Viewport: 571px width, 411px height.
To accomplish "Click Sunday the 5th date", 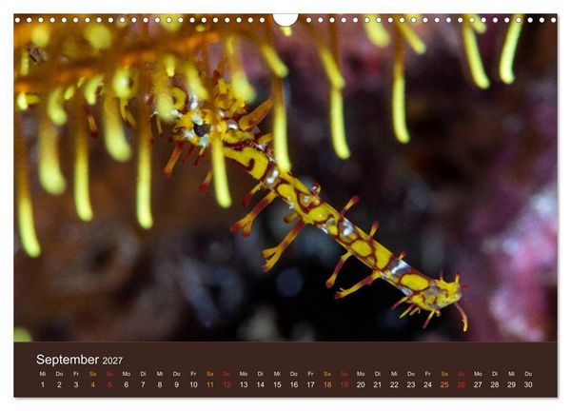I will (109, 384).
